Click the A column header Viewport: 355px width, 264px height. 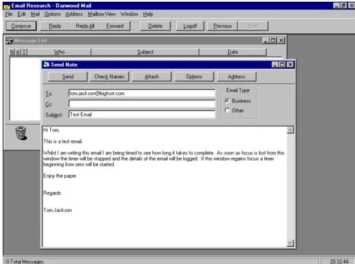pos(18,52)
